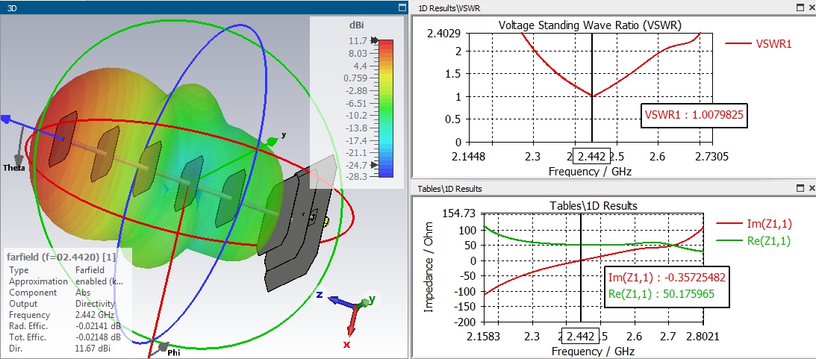Select the Im(Z1,1) legend entry
816x359 pixels.
[753, 224]
